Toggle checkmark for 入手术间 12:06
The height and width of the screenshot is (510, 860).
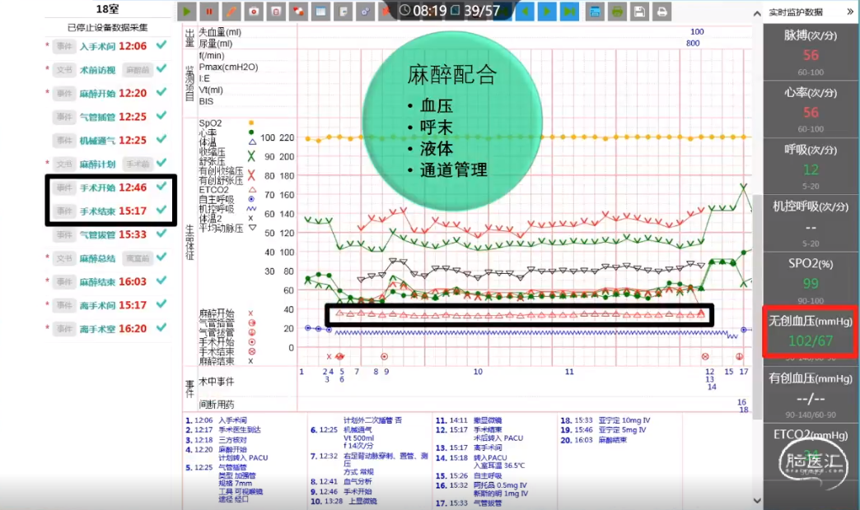[161, 45]
